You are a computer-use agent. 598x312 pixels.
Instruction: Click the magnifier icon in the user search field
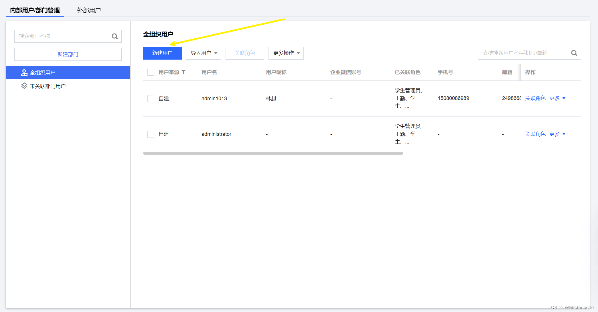click(574, 53)
